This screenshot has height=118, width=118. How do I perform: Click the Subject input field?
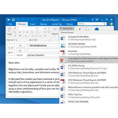43,55
